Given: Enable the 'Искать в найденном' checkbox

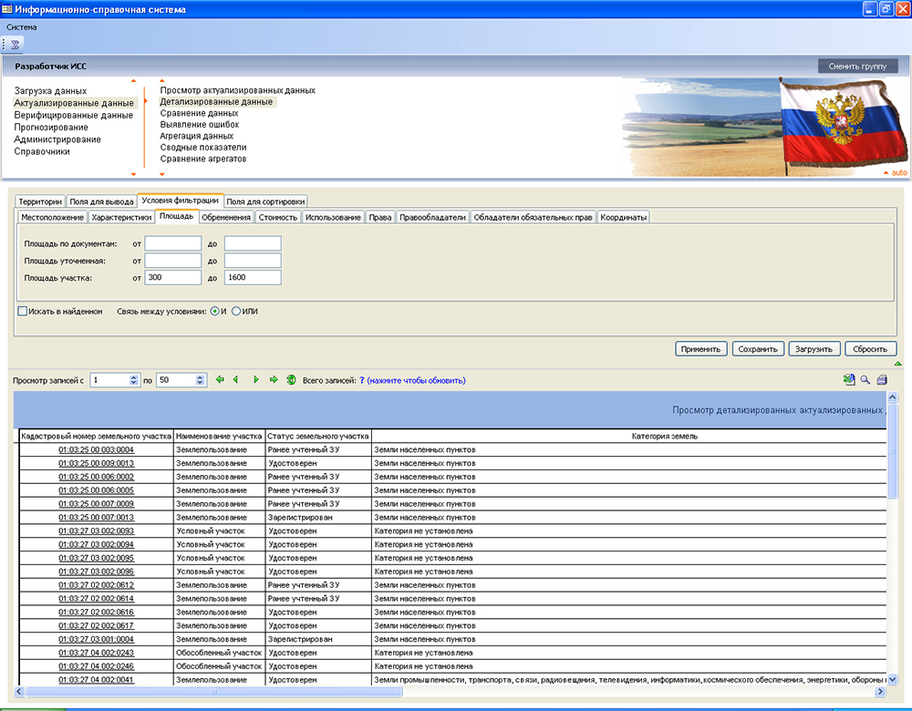Looking at the screenshot, I should tap(23, 312).
